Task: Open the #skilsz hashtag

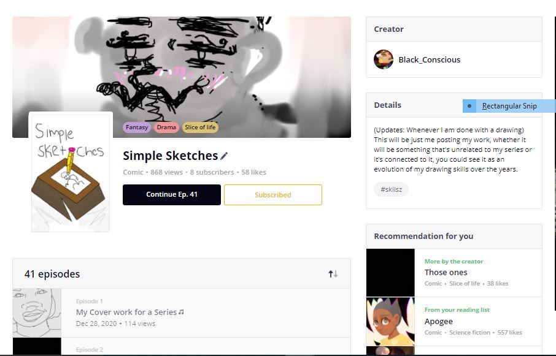Action: pyautogui.click(x=391, y=189)
